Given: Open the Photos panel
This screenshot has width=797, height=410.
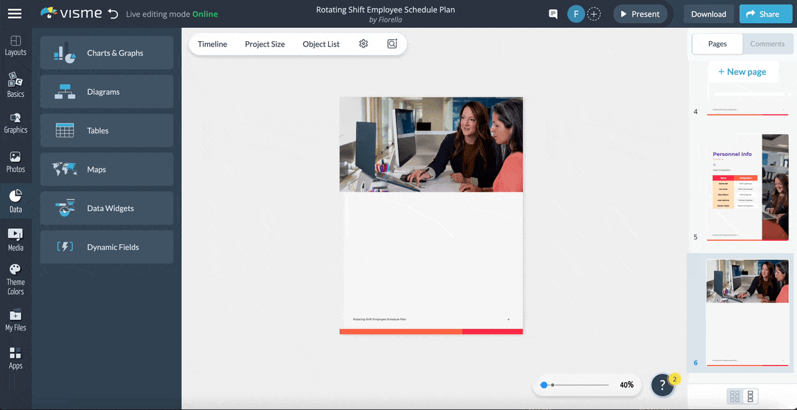Looking at the screenshot, I should point(15,161).
